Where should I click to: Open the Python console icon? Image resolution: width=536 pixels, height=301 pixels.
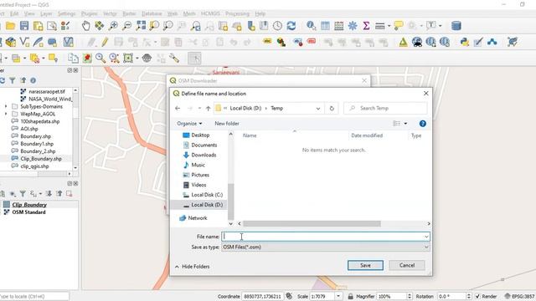pos(464,42)
